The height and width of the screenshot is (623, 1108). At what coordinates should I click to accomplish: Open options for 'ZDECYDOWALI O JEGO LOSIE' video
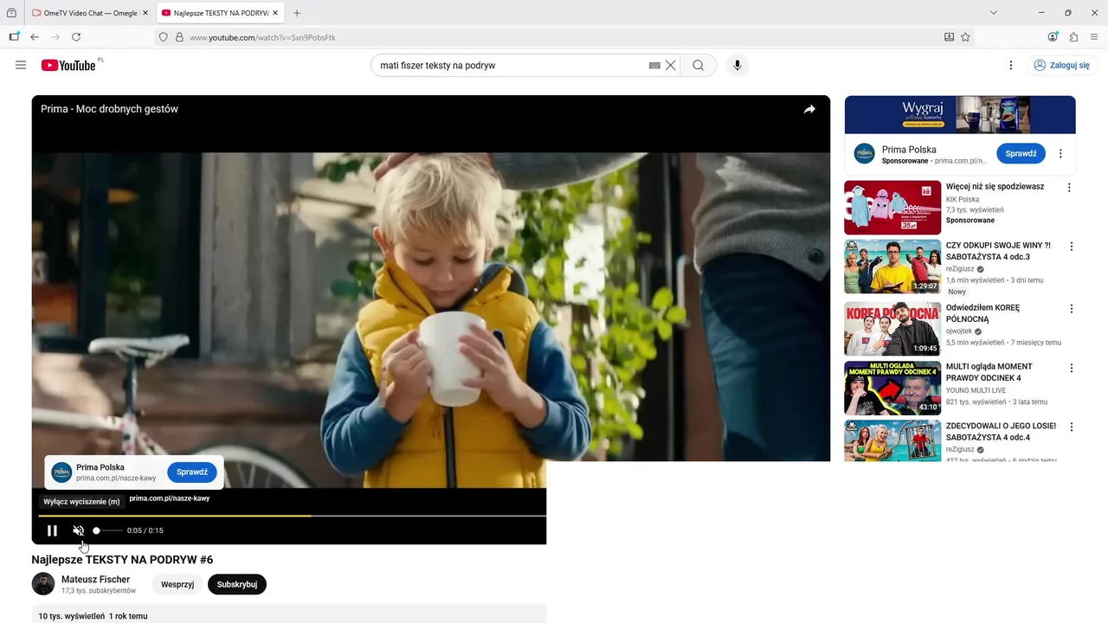1071,427
